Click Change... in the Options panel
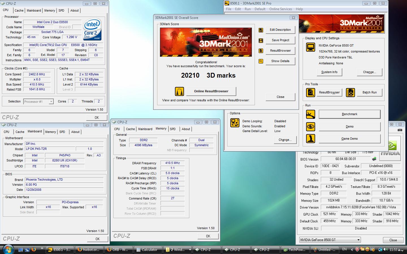 285,140
